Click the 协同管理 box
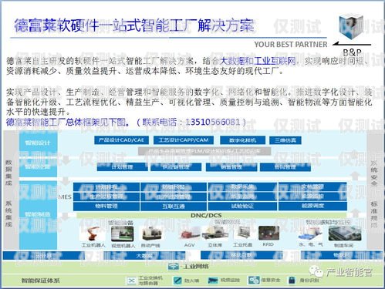Viewport: 385px width, 289px height. [x=285, y=167]
